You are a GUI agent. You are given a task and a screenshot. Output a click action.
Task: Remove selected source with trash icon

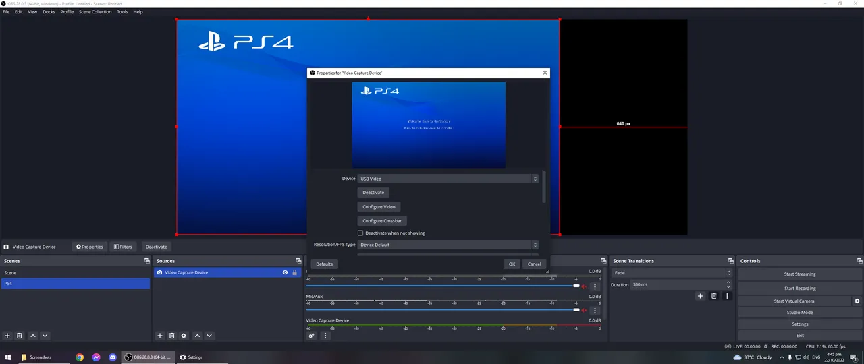coord(172,336)
